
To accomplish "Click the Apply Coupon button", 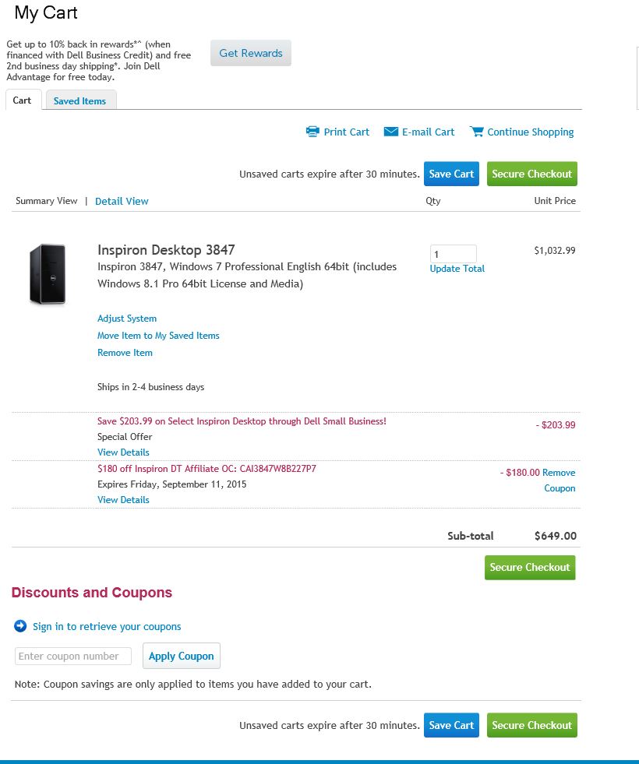I will (x=182, y=656).
